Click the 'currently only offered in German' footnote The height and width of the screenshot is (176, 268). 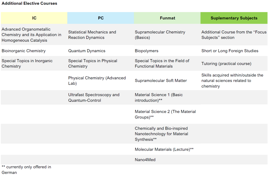[x=26, y=170]
